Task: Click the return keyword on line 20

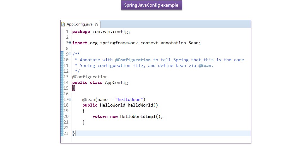Action: tap(100, 117)
